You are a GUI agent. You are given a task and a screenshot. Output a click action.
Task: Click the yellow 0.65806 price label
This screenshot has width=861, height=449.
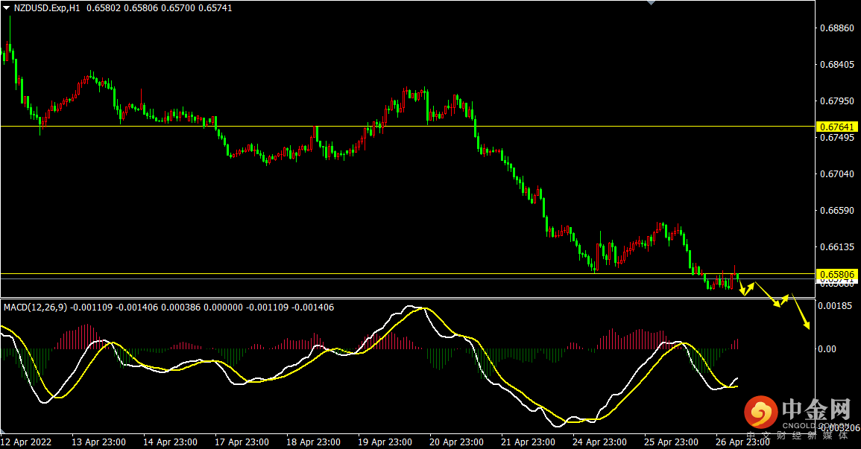tap(837, 274)
